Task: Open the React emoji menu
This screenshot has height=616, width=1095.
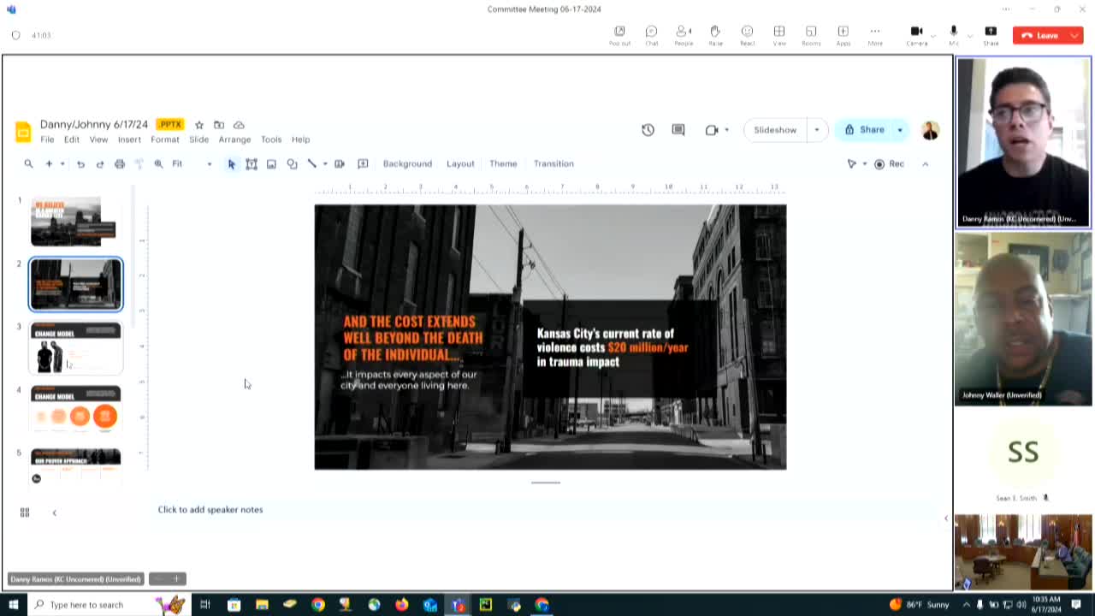Action: 747,34
